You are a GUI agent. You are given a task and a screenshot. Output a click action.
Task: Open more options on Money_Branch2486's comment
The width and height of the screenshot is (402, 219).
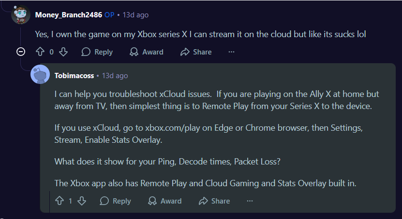point(231,52)
